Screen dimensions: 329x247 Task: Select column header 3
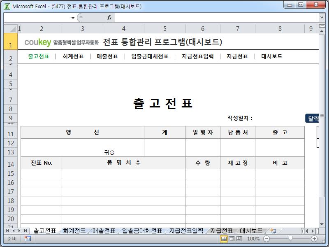coord(83,28)
